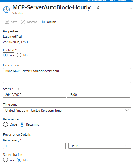Screen dimensions: 133x163
Task: Click the Recurrence Details heading
Action: point(17,135)
